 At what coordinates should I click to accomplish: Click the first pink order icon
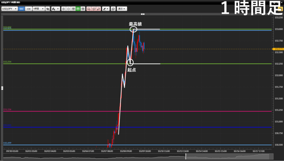(x=89, y=9)
